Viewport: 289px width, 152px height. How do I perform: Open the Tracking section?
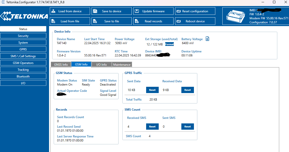(x=23, y=69)
